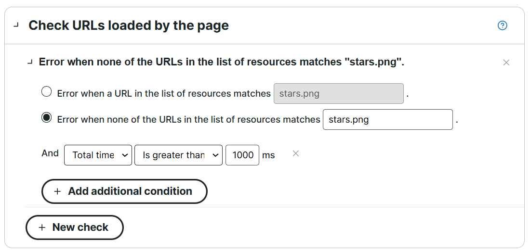Open the help icon for Check URLs
This screenshot has width=531, height=252.
coord(502,25)
